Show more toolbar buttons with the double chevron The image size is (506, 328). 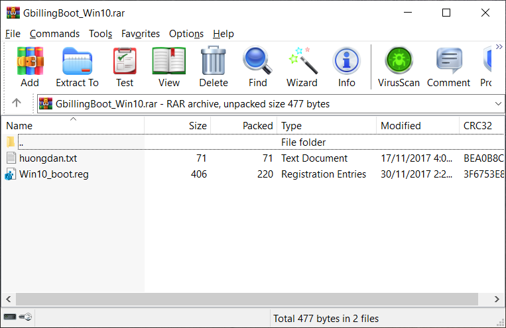click(499, 47)
